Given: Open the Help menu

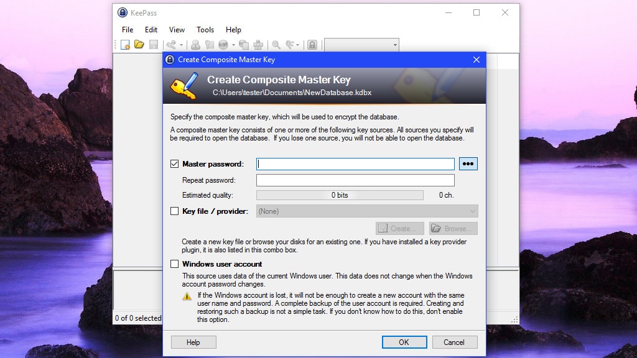Looking at the screenshot, I should pos(233,30).
